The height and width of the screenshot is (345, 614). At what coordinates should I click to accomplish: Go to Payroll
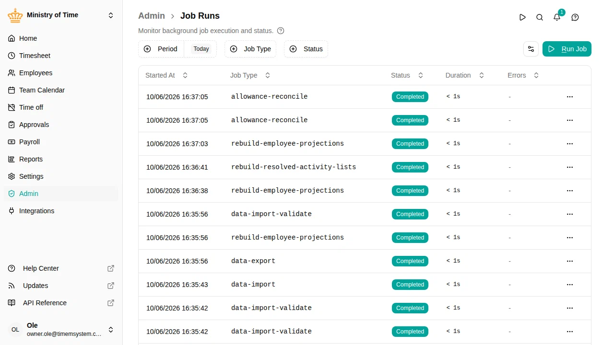pyautogui.click(x=61, y=142)
